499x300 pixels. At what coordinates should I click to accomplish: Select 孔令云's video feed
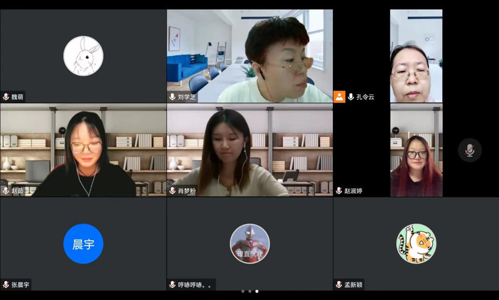tap(417, 56)
